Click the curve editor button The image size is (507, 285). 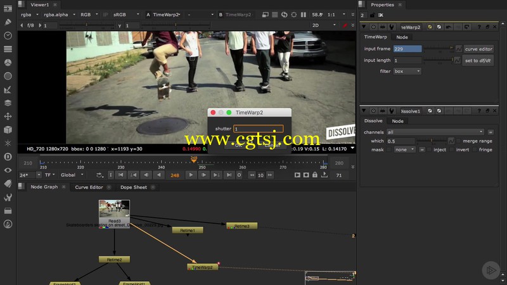(478, 49)
